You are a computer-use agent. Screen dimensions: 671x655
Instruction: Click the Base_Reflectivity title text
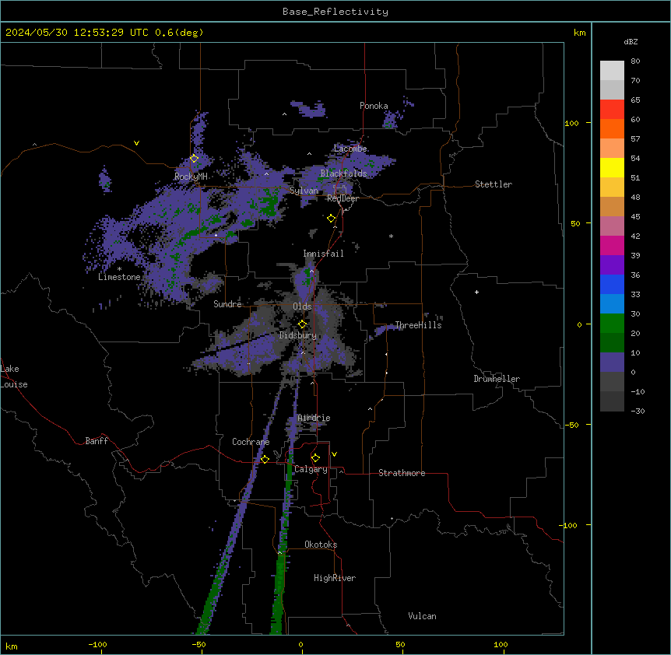click(335, 12)
